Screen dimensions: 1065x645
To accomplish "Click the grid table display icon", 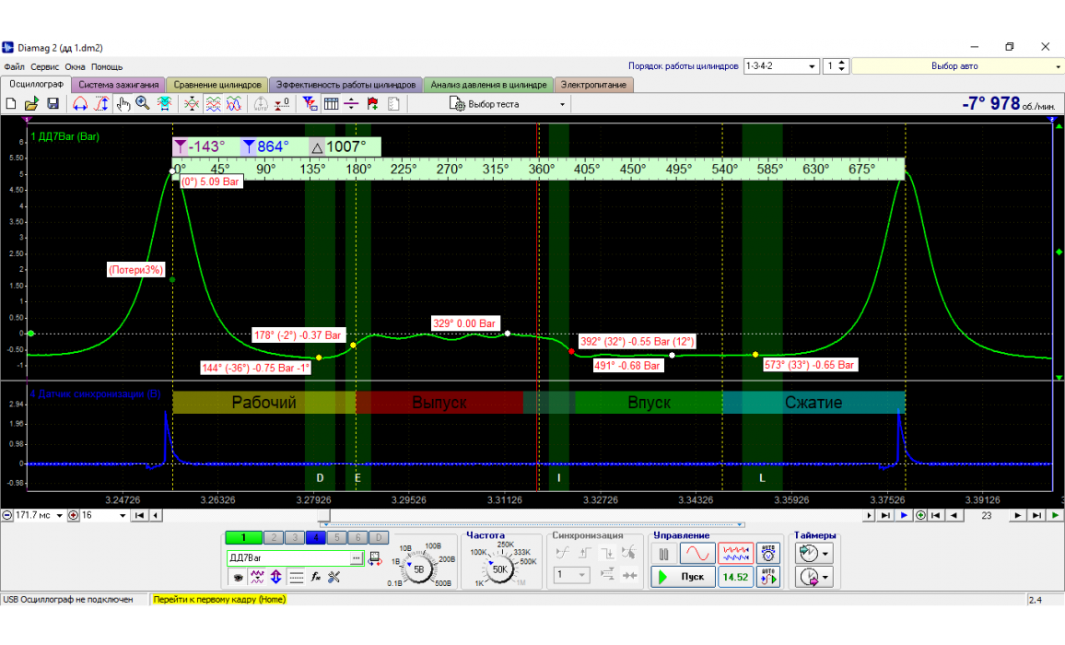I will 331,104.
